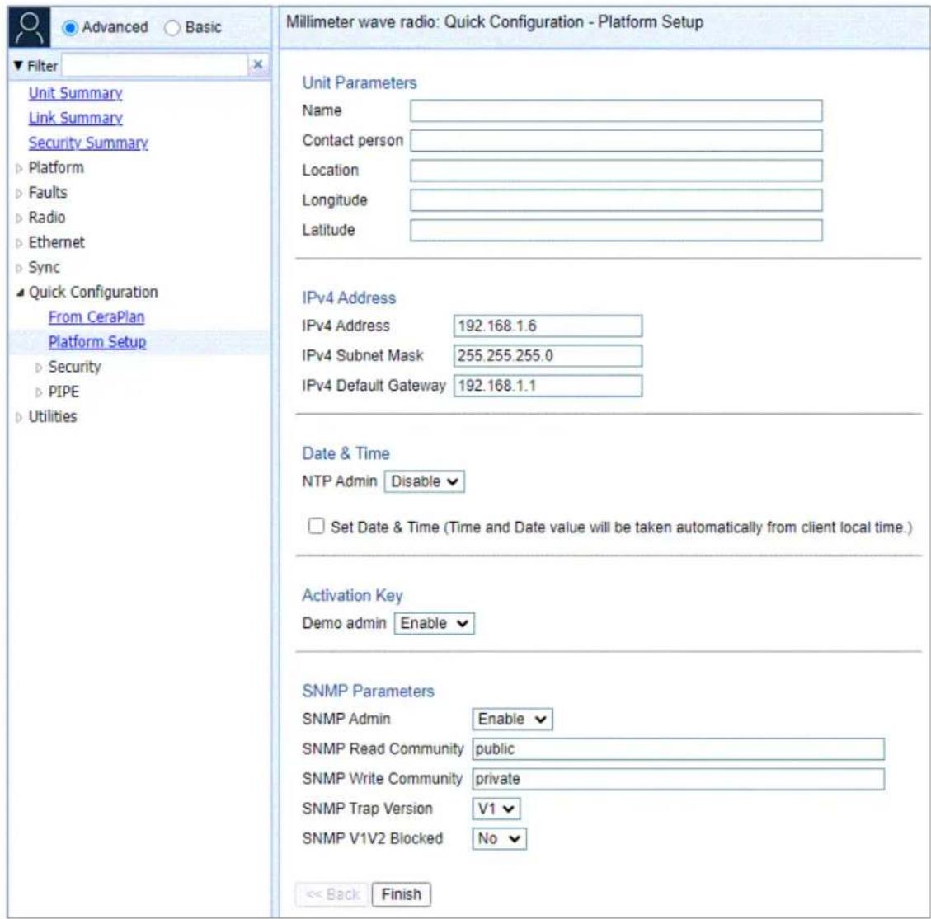Click the Location input field
931x919 pixels.
click(616, 171)
